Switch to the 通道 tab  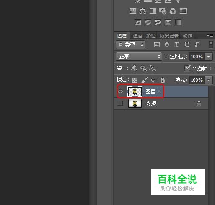click(137, 36)
